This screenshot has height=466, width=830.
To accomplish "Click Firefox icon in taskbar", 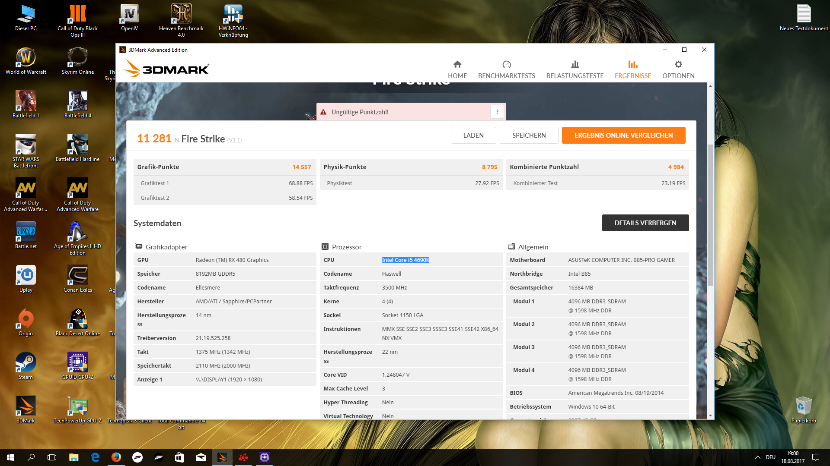I will tap(116, 457).
